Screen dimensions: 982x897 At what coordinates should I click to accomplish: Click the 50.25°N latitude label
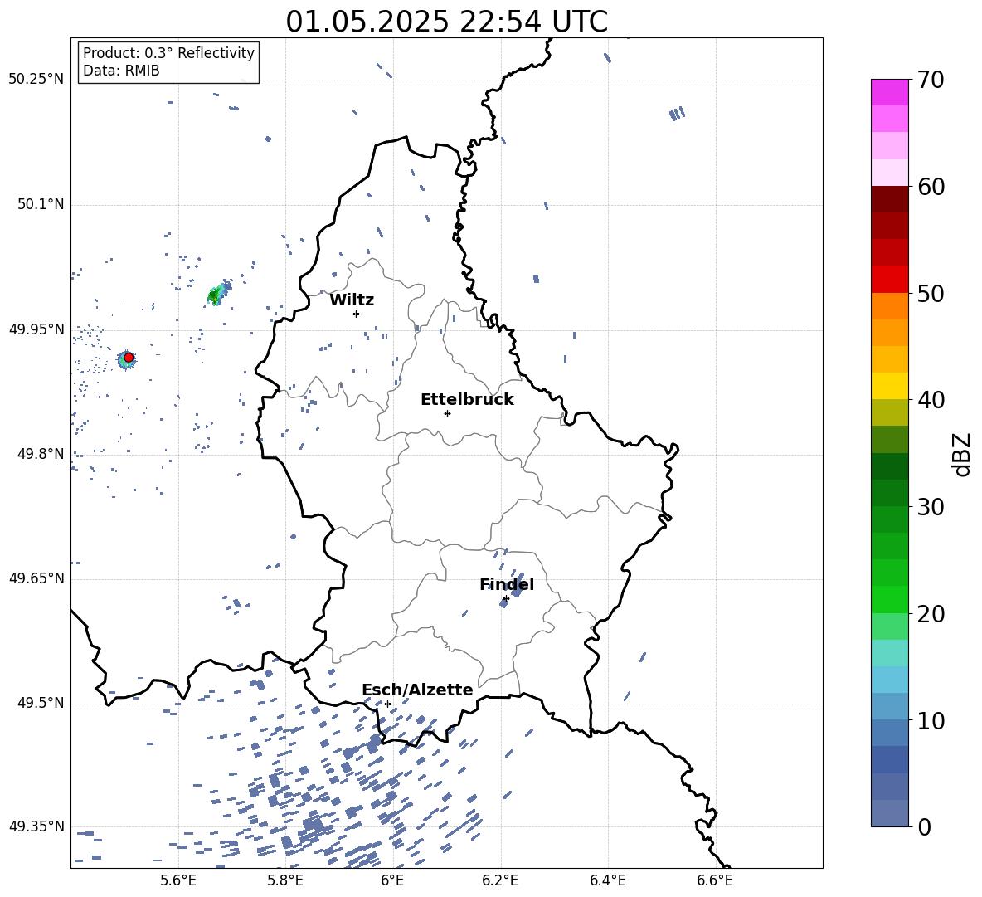36,80
